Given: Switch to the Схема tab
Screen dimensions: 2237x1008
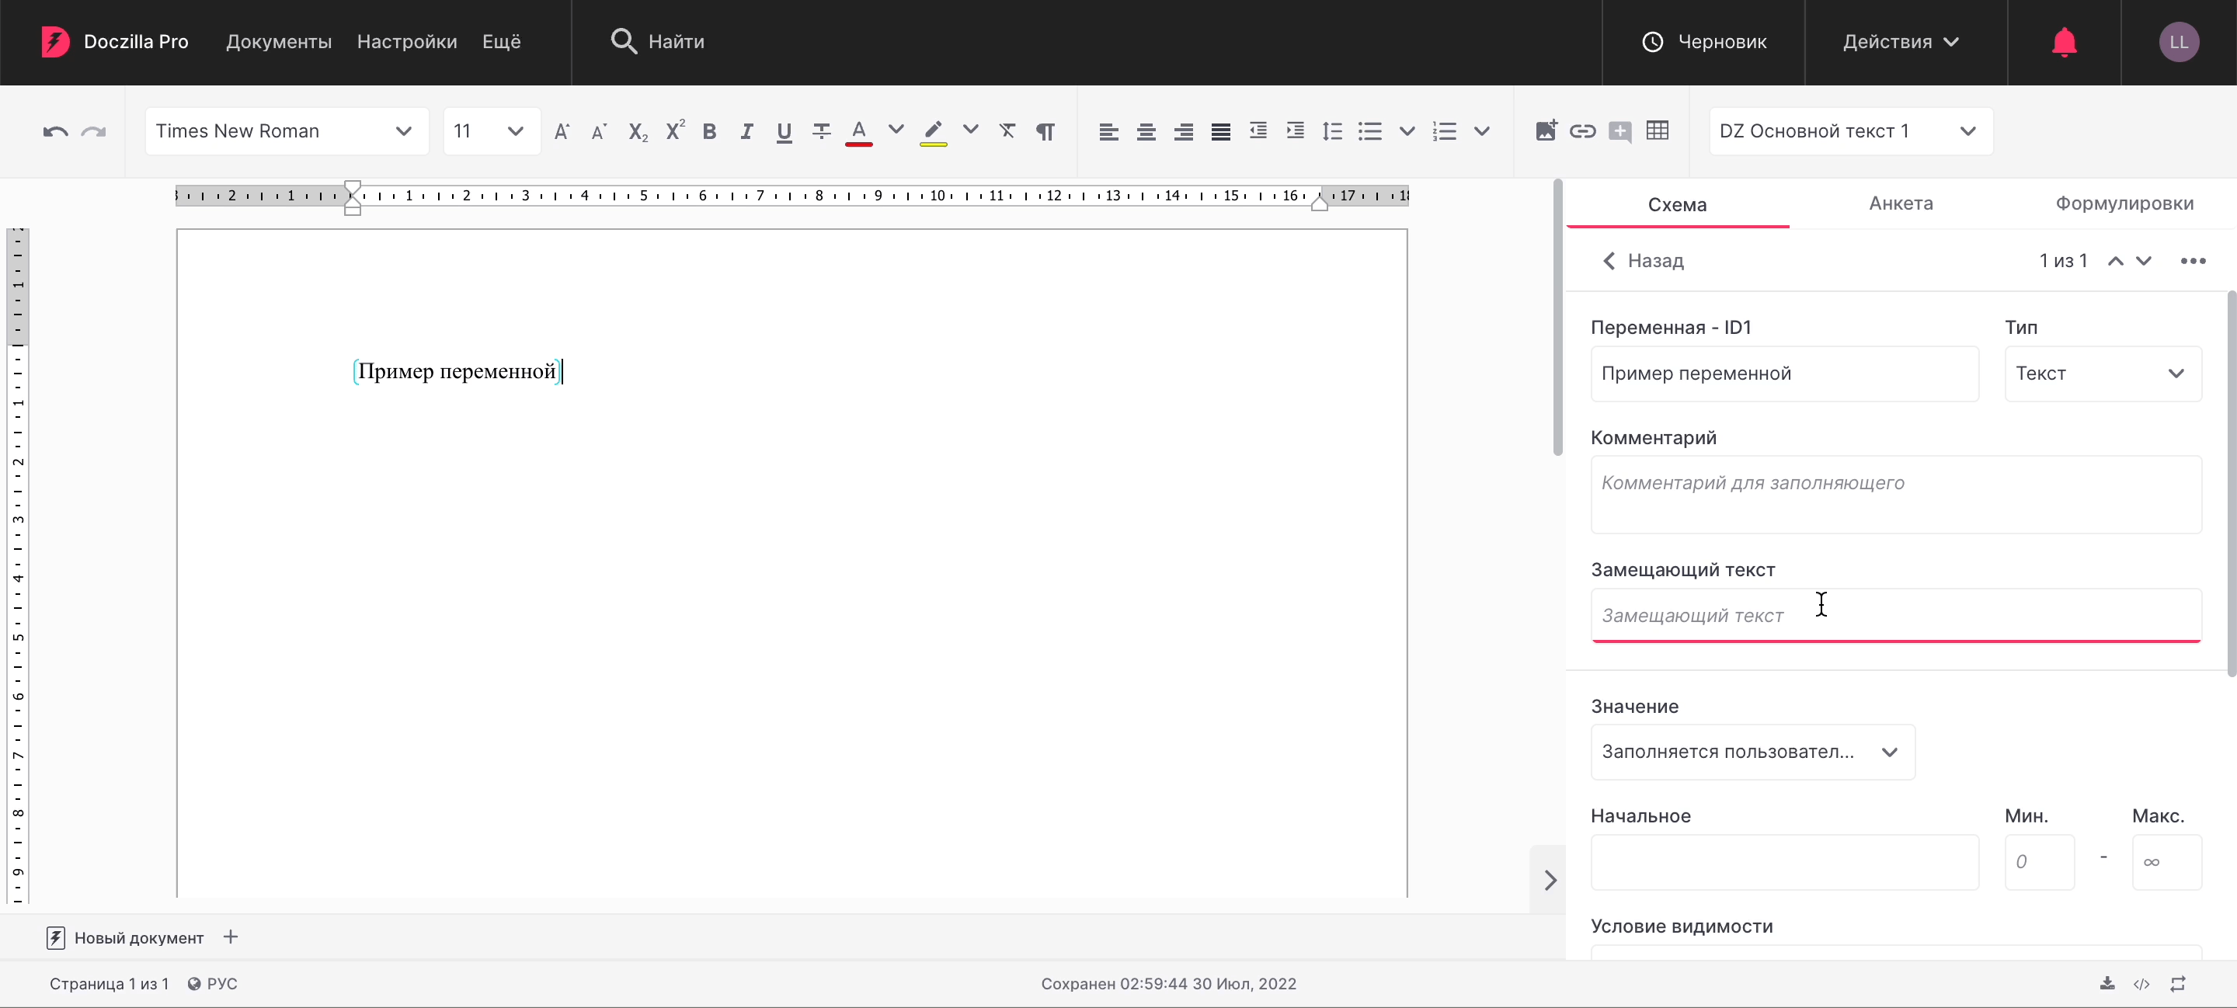Looking at the screenshot, I should coord(1678,204).
